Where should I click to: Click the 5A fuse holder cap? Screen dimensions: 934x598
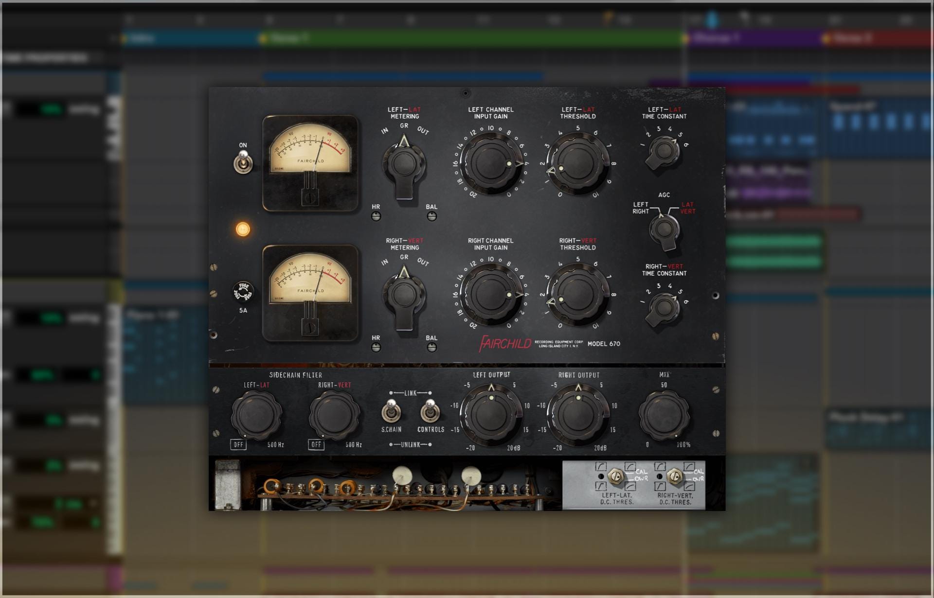(243, 292)
